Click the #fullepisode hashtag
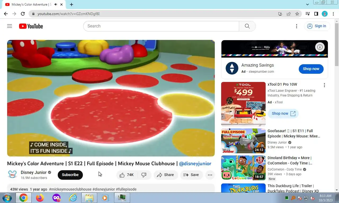Viewport: 339px width, 203px height. (x=126, y=189)
